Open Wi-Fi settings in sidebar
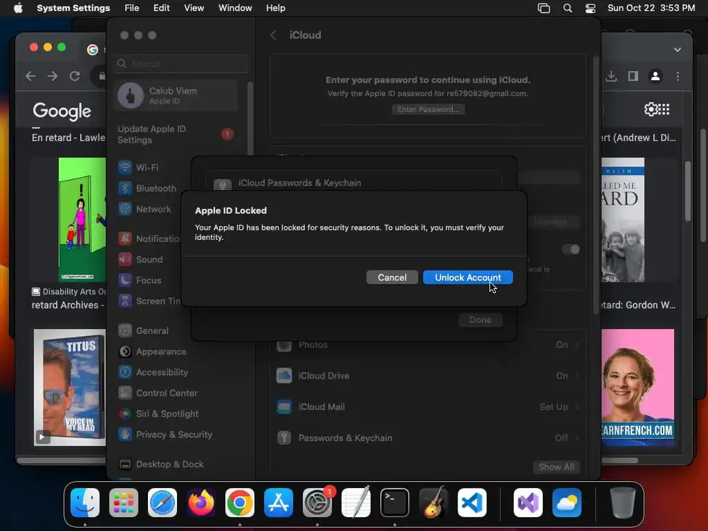Screen dimensions: 708x531 (x=147, y=167)
